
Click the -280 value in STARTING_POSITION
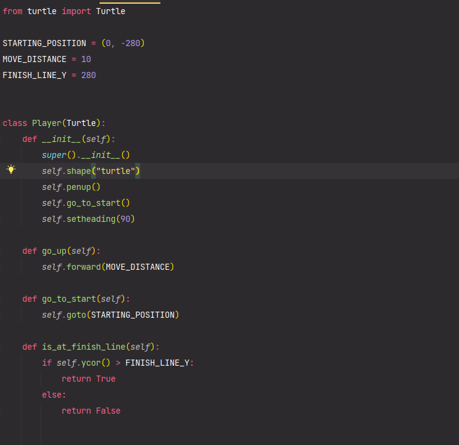pyautogui.click(x=130, y=43)
